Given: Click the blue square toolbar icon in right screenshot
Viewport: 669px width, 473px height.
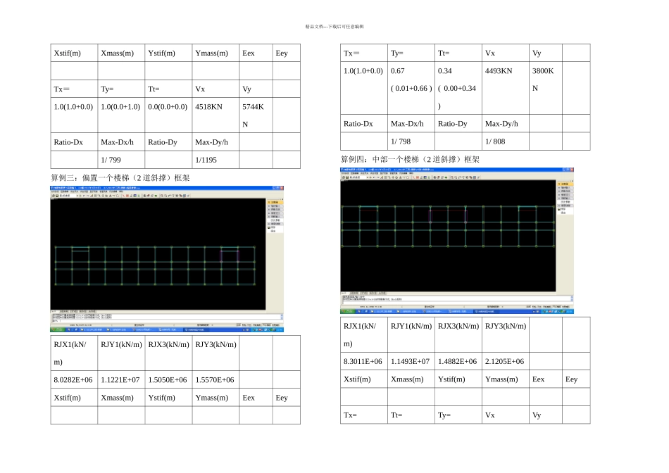Looking at the screenshot, I should pyautogui.click(x=425, y=177).
